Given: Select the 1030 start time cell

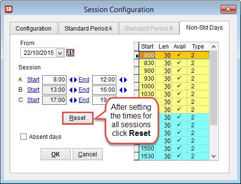Looking at the screenshot, I should pos(147,94).
